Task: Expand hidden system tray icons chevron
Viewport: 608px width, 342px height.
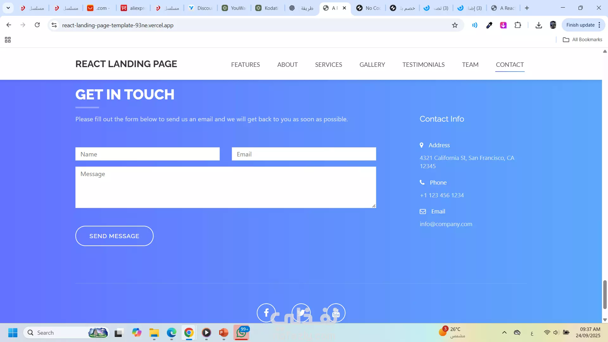Action: [504, 332]
